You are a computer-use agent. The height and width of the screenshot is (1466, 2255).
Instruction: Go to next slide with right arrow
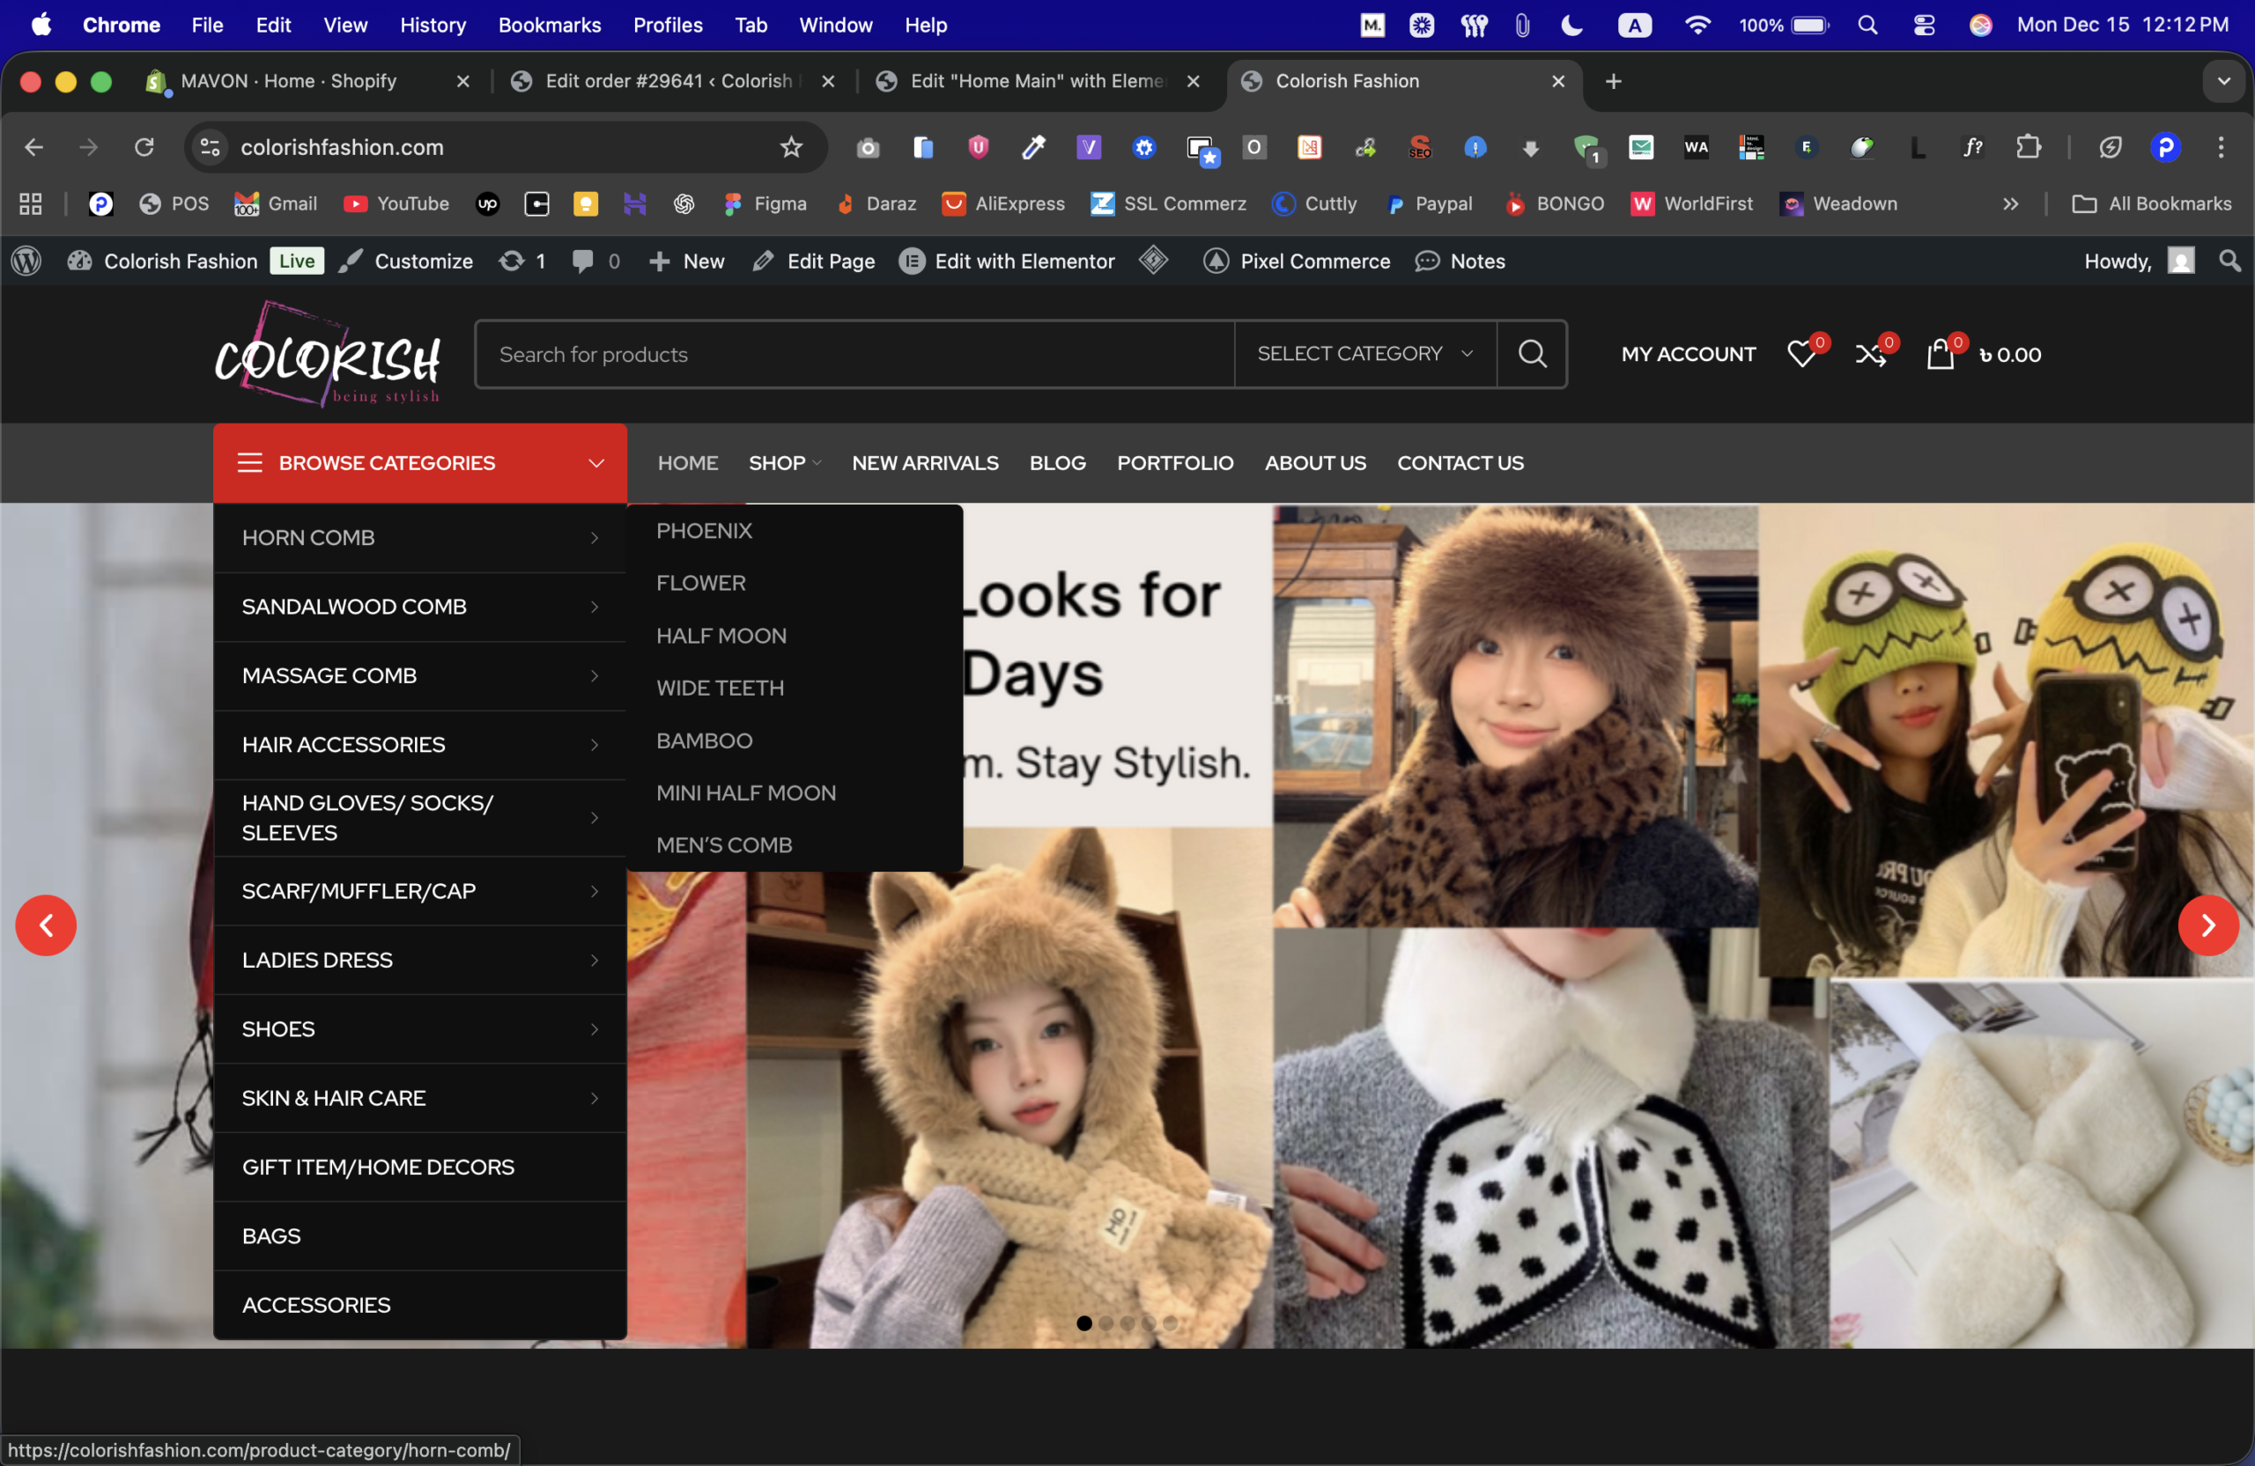(x=2207, y=925)
